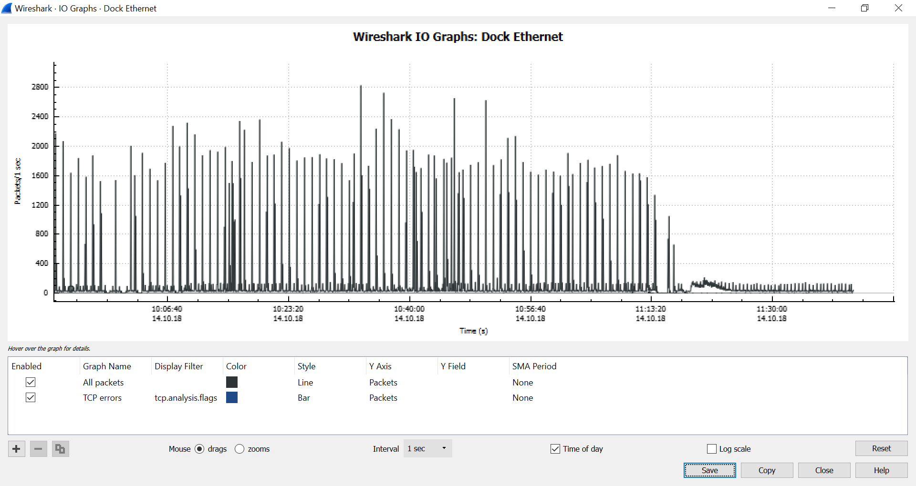The width and height of the screenshot is (916, 486).
Task: Open the Interval dropdown
Action: click(x=427, y=449)
